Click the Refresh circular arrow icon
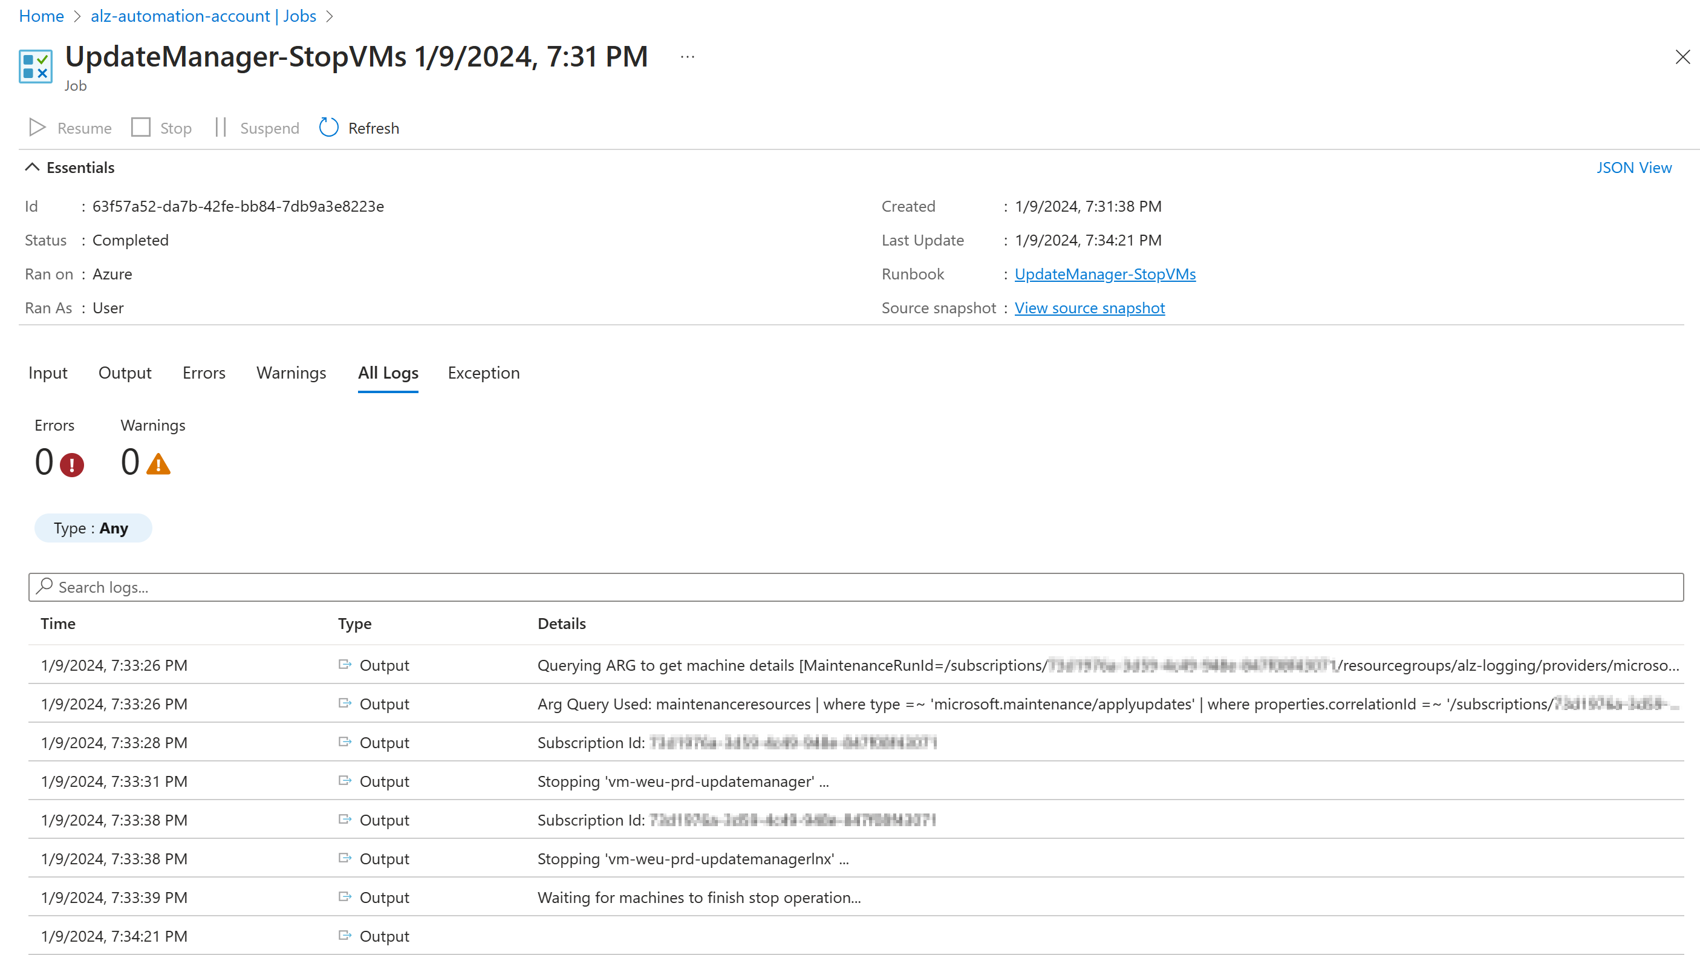This screenshot has width=1700, height=955. [328, 128]
